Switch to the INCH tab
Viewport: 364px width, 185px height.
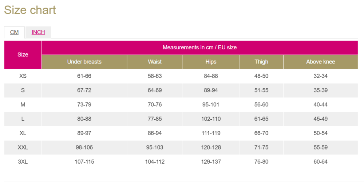click(x=38, y=32)
